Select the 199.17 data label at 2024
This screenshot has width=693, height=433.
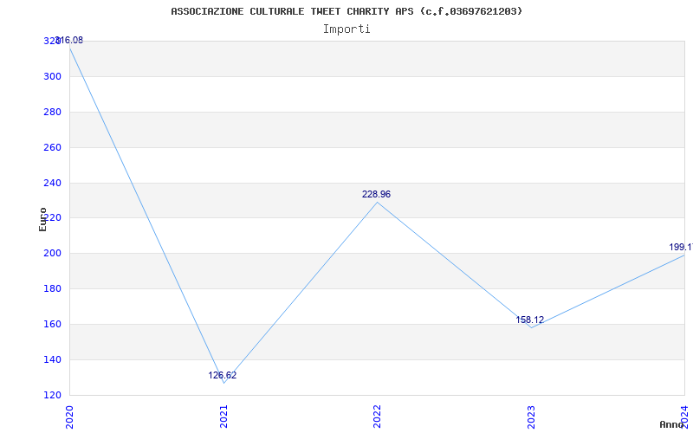click(x=681, y=247)
